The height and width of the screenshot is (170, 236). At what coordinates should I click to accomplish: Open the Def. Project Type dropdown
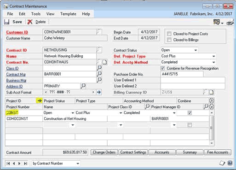[214, 56]
